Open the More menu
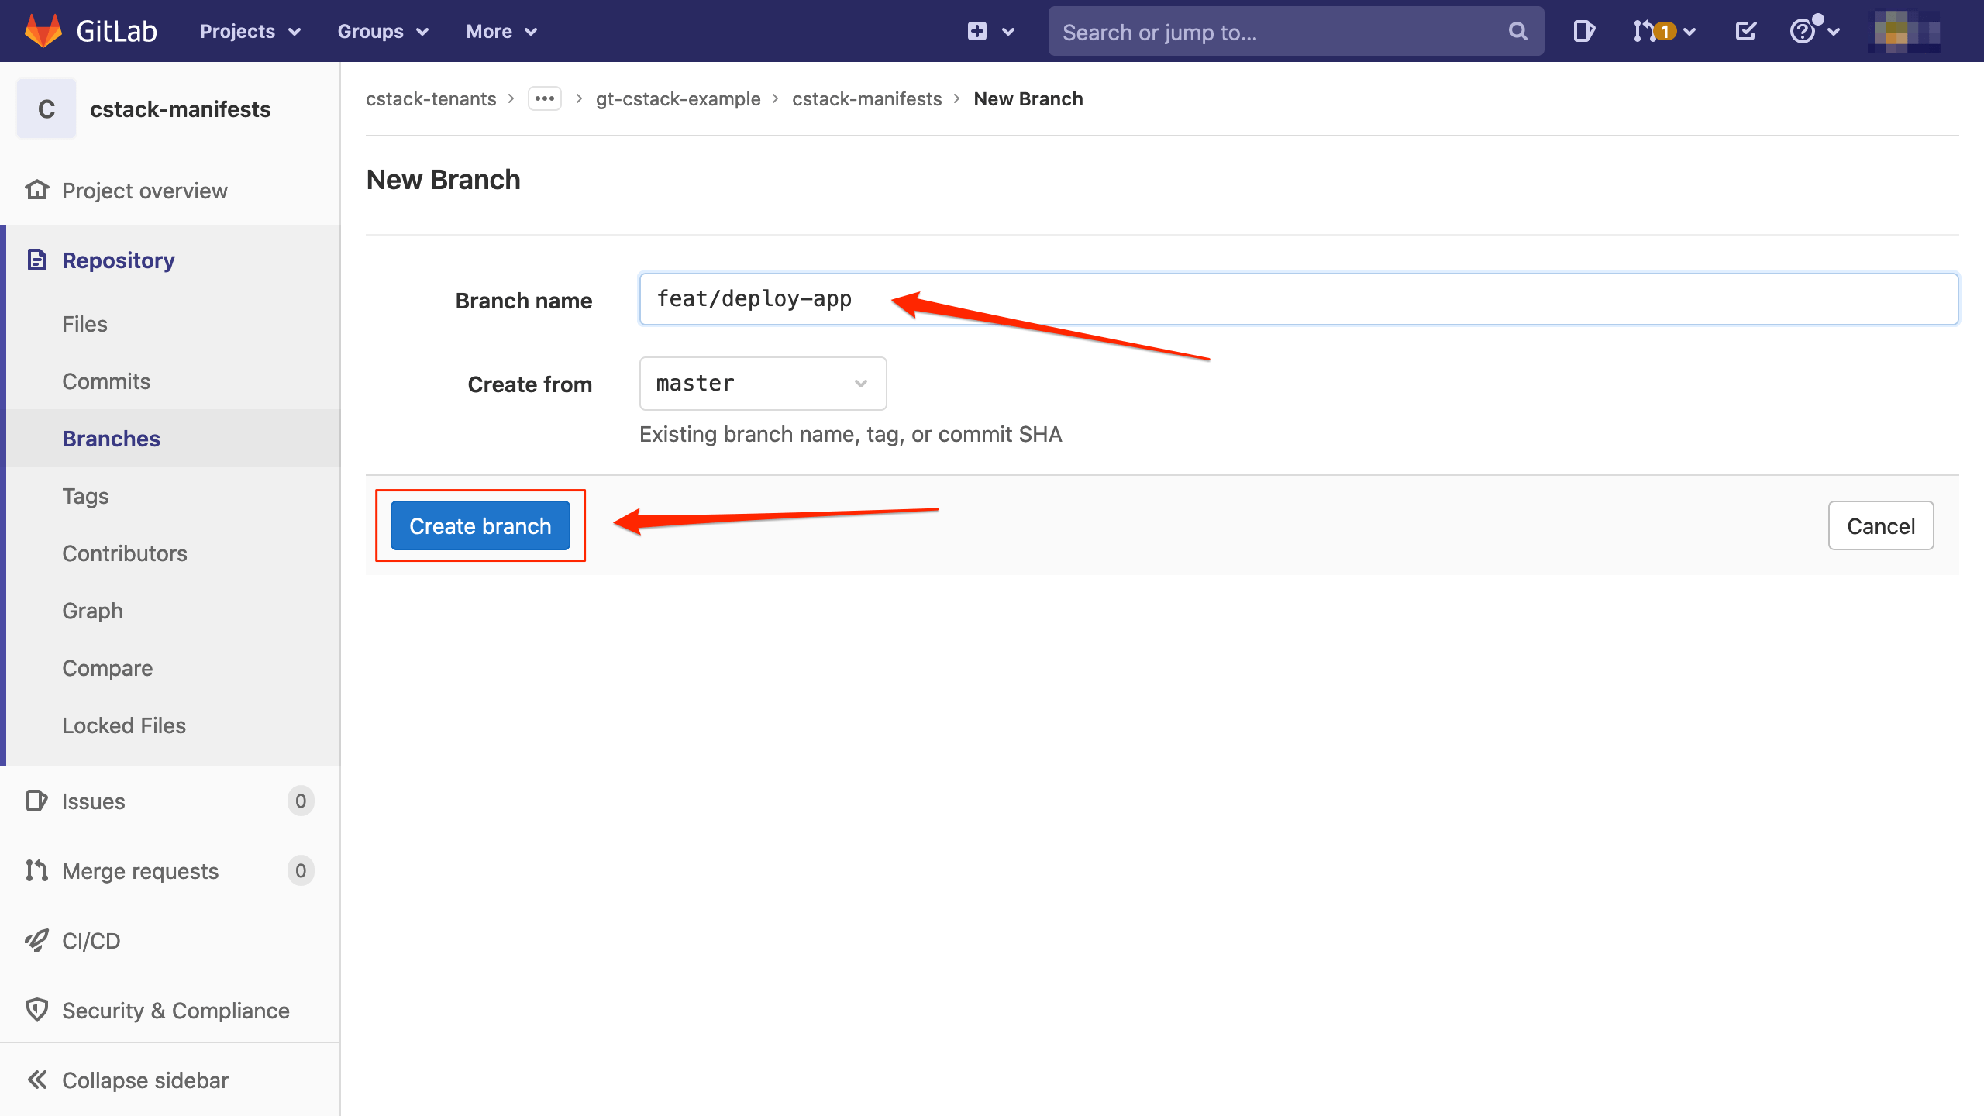1984x1116 pixels. click(500, 31)
